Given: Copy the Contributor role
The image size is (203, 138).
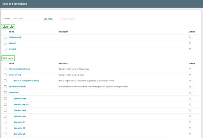Looking at the screenshot, I should (190, 69).
